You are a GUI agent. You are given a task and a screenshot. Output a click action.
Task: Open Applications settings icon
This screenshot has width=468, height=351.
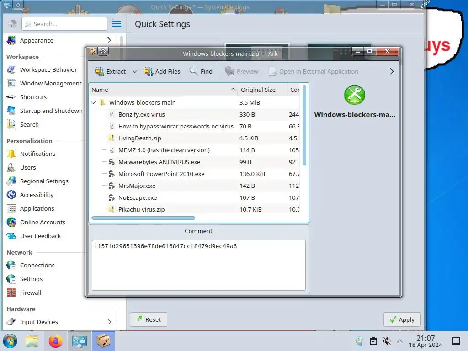[11, 208]
